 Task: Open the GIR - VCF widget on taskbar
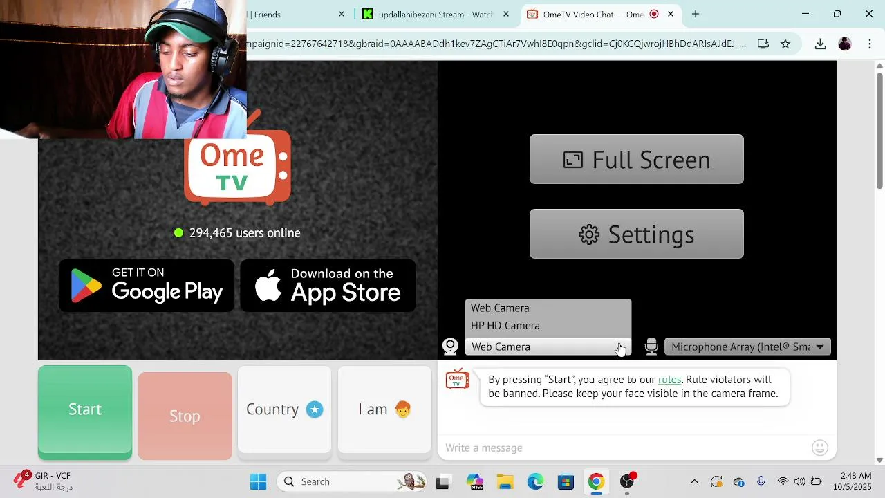(43, 481)
